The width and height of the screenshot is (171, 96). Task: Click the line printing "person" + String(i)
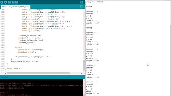[x=42, y=10]
